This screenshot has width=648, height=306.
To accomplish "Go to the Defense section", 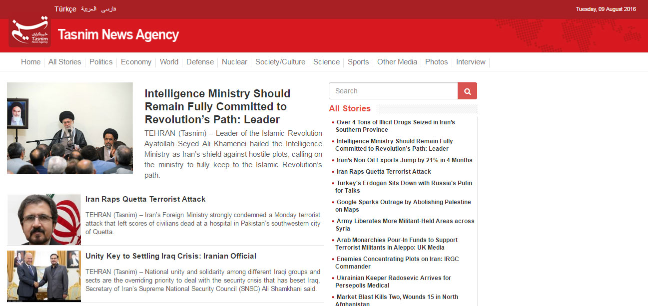I will [x=200, y=62].
